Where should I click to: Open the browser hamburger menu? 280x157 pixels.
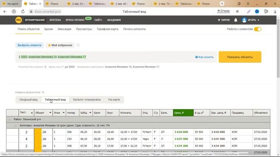[248, 3]
